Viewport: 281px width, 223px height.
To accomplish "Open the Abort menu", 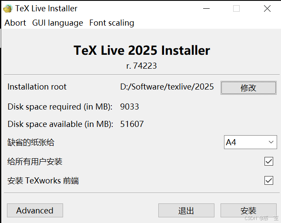I will (15, 23).
